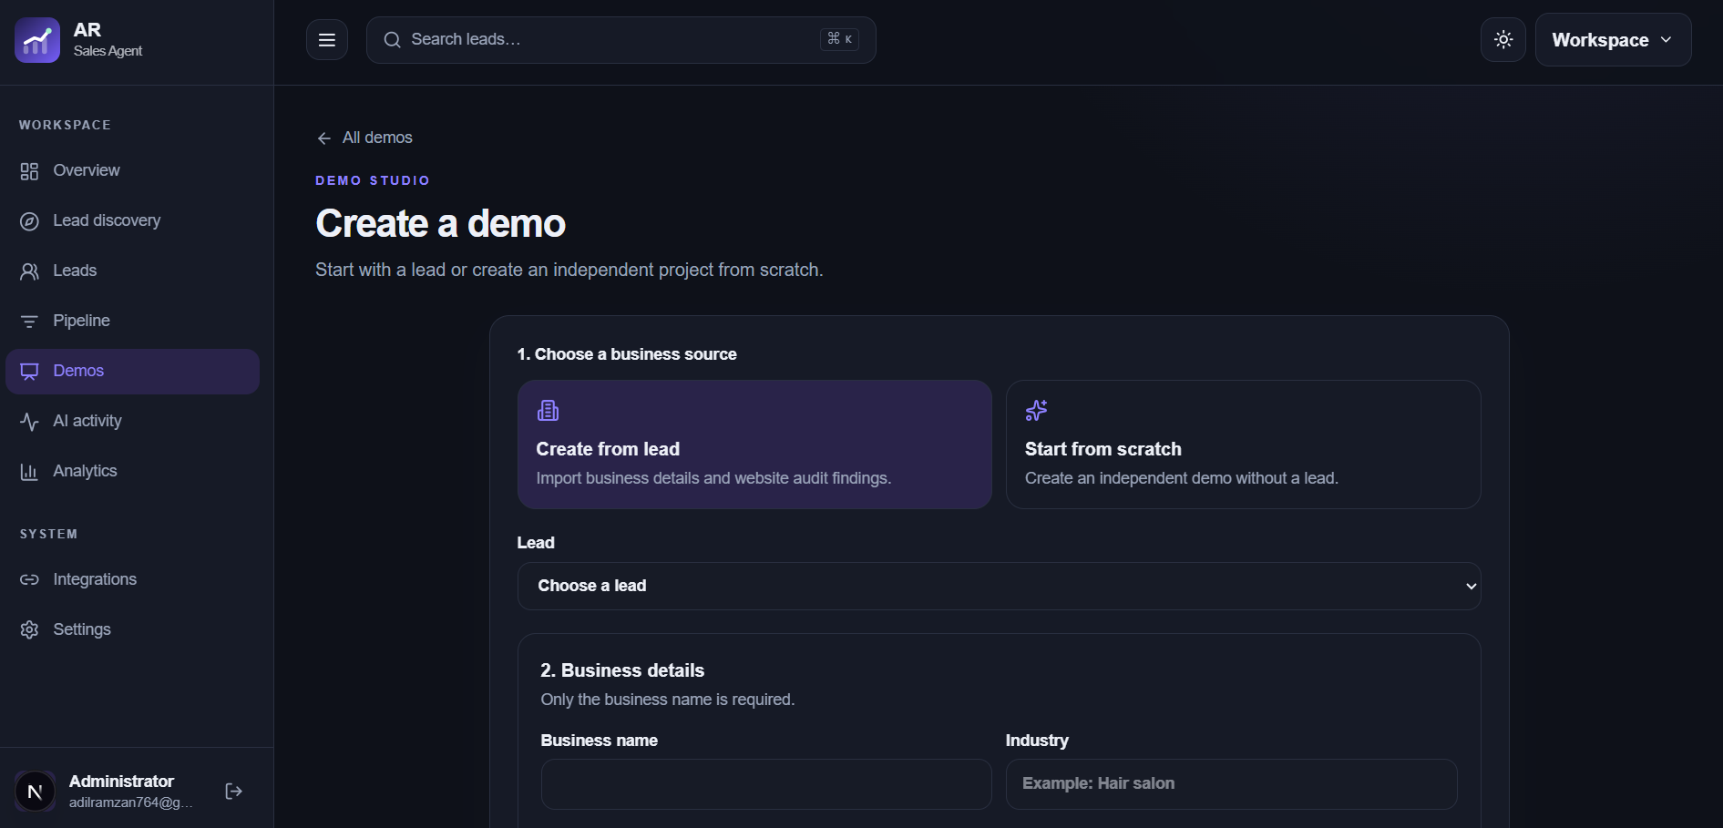The width and height of the screenshot is (1723, 828).
Task: Click the AR Sales Agent logo icon
Action: coord(37,40)
